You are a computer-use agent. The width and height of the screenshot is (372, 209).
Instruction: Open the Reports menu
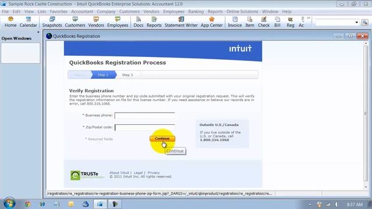(215, 12)
